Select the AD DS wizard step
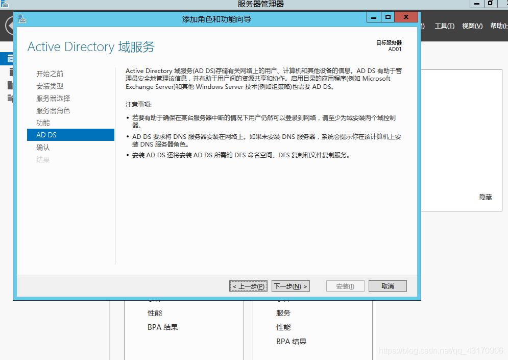Viewport: 508px width, 360px height. (70, 135)
